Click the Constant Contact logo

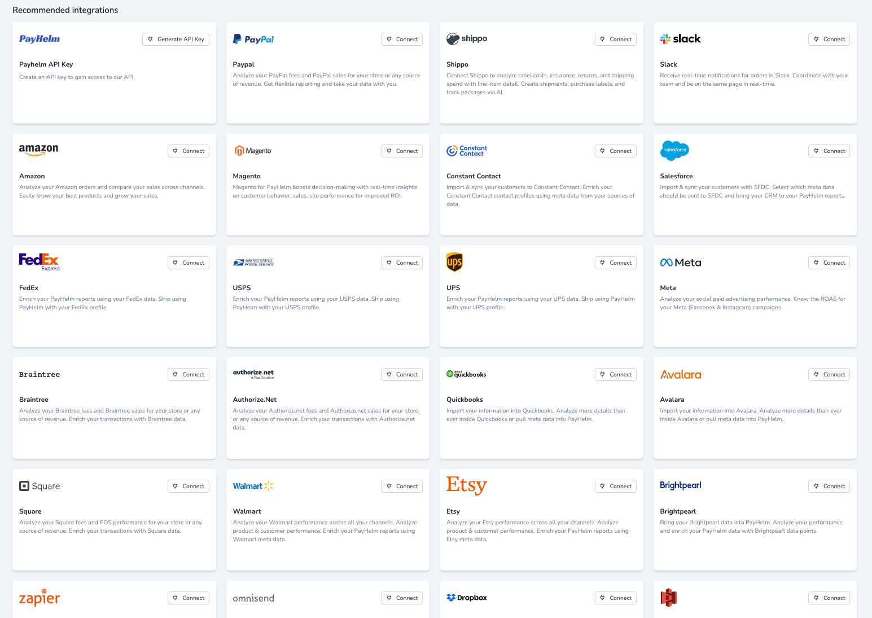click(467, 151)
